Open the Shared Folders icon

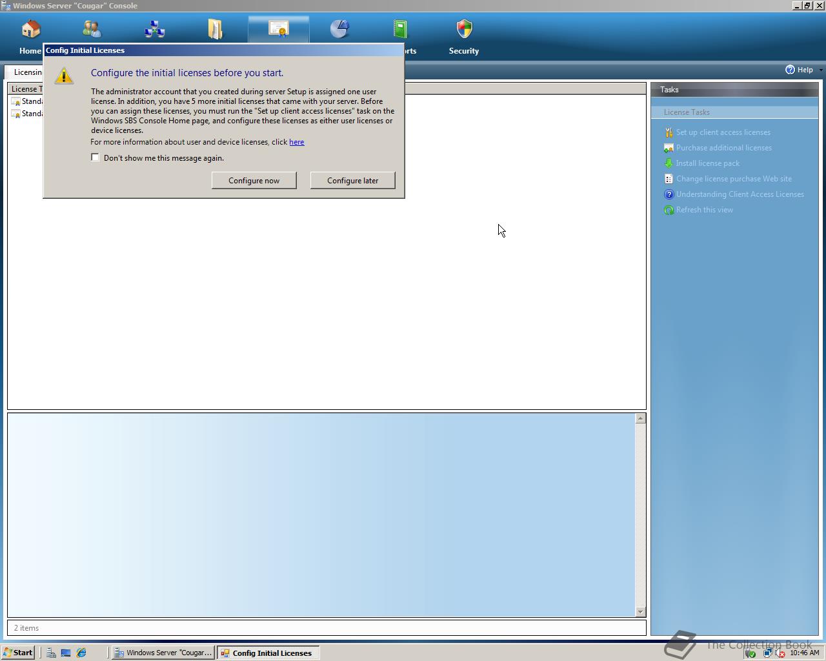215,29
